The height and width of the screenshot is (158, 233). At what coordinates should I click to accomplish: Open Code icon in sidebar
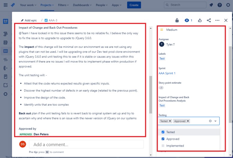pos(5,60)
